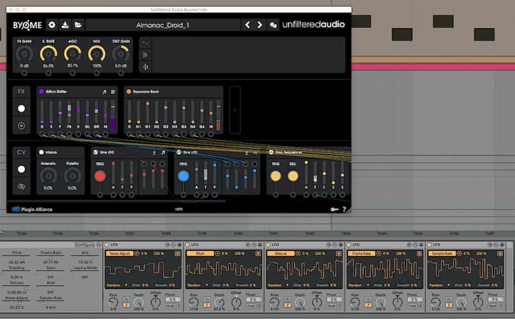
Task: Click the Macro Intensity knob
Action: 48,176
